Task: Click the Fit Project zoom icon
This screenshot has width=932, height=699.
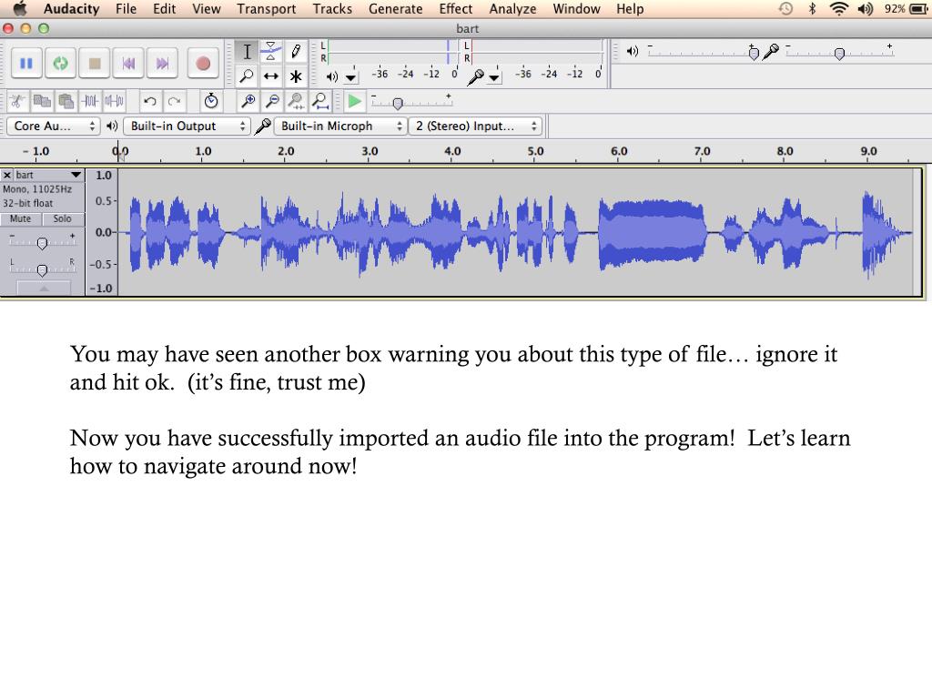Action: 320,101
